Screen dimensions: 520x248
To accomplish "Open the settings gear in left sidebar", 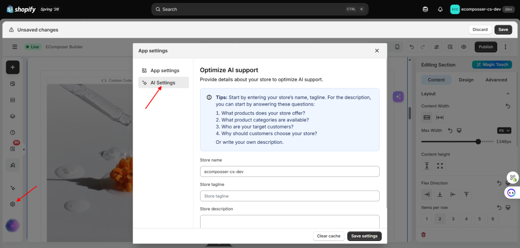I will [13, 204].
